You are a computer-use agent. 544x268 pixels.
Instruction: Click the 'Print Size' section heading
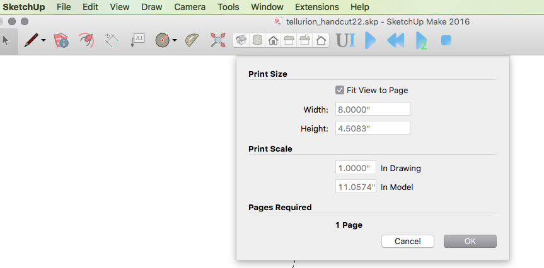268,74
